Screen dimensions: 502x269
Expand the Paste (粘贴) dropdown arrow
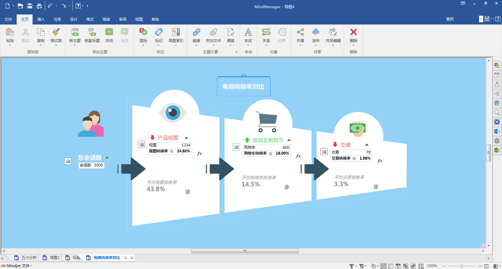pos(10,45)
